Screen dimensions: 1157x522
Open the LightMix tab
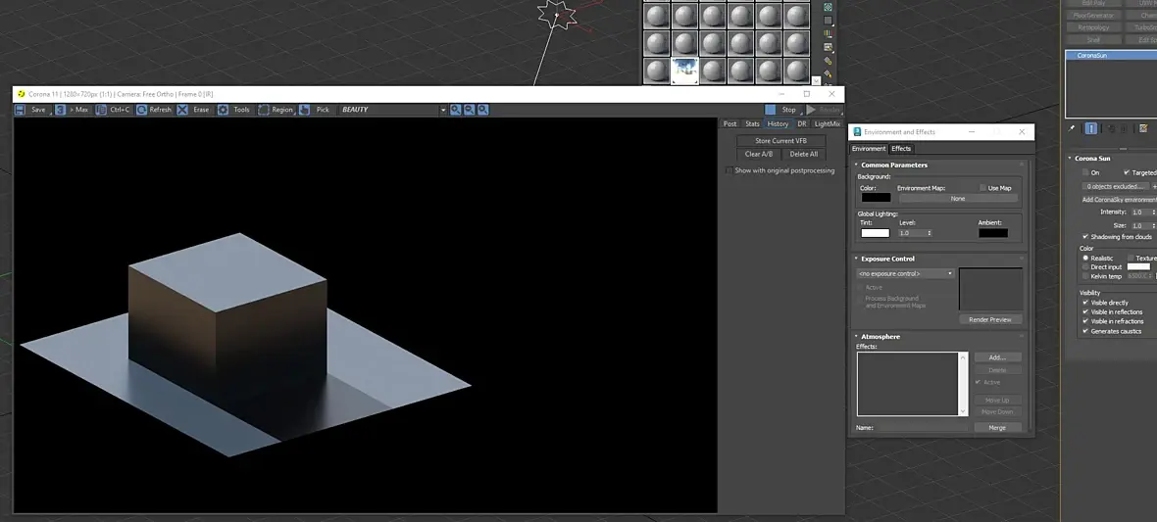827,124
